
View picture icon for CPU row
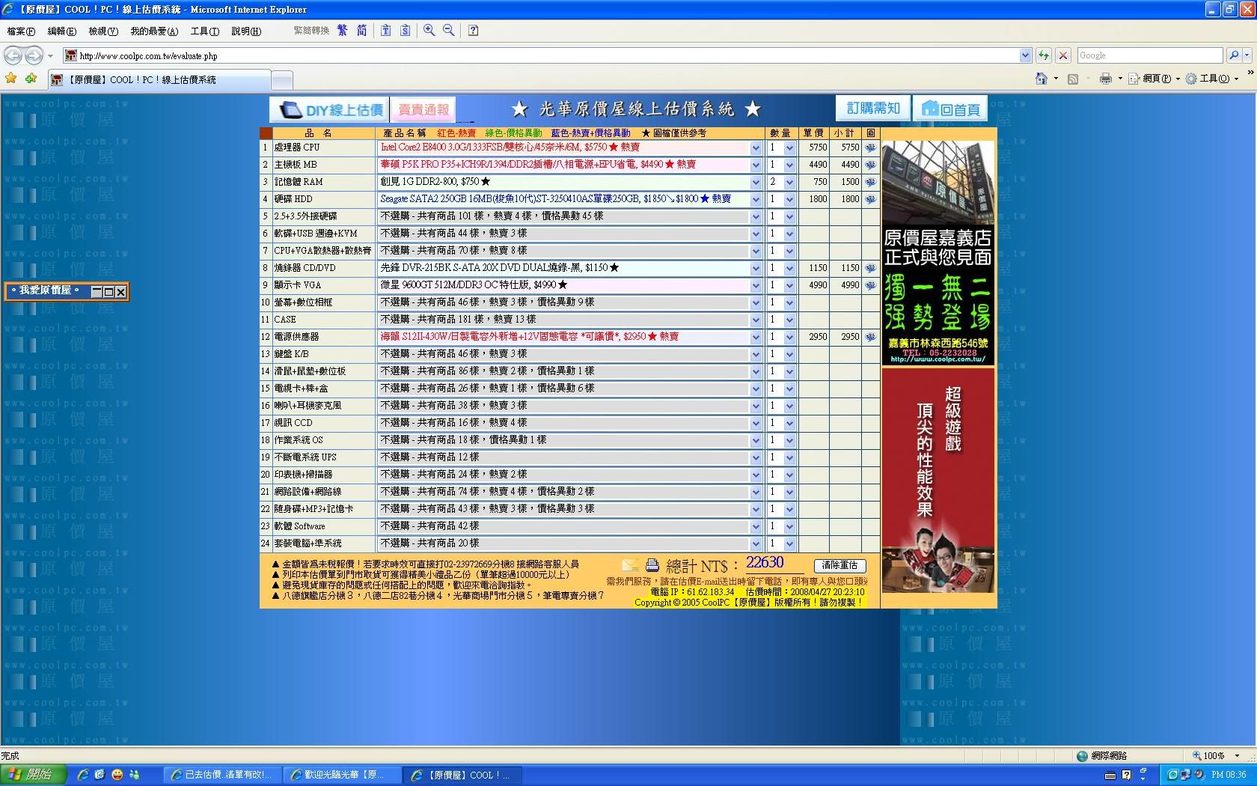tap(870, 147)
